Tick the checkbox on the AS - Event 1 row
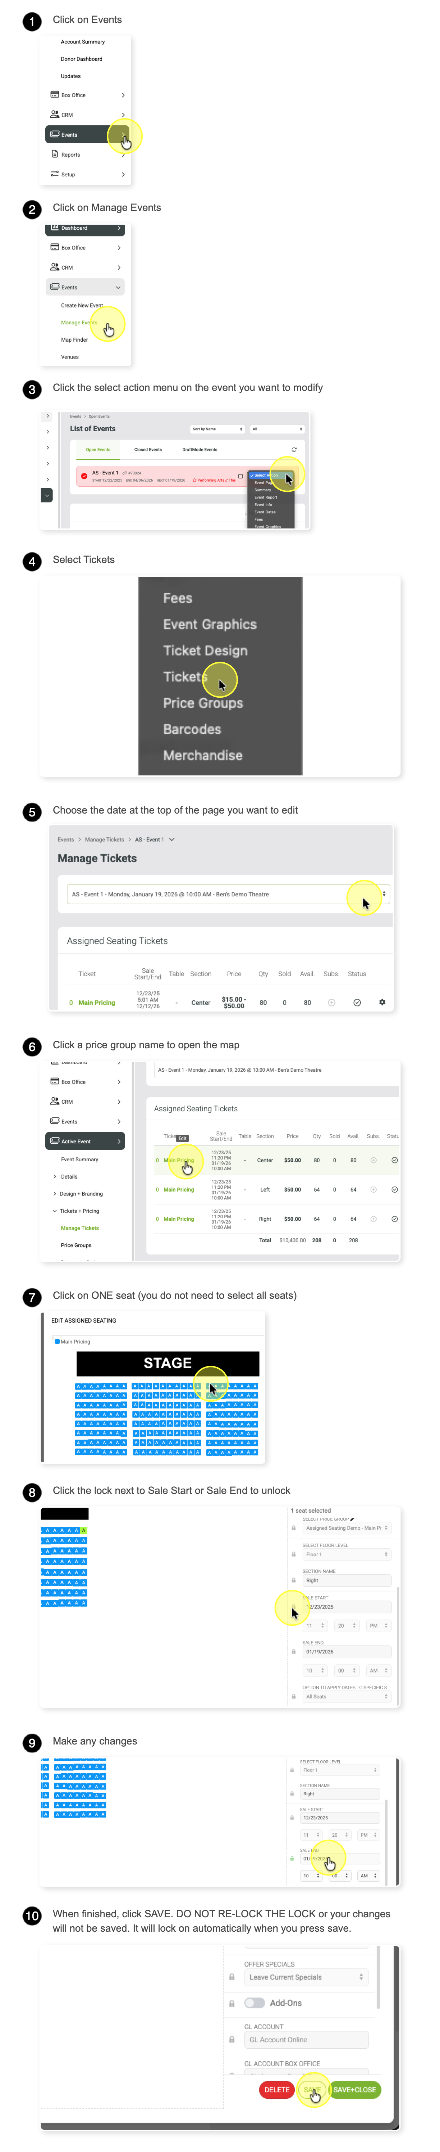 [x=240, y=476]
